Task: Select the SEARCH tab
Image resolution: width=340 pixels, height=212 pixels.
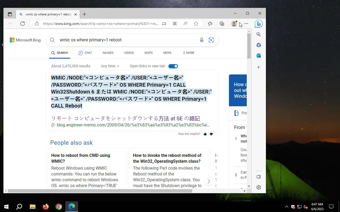Action: 60,53
